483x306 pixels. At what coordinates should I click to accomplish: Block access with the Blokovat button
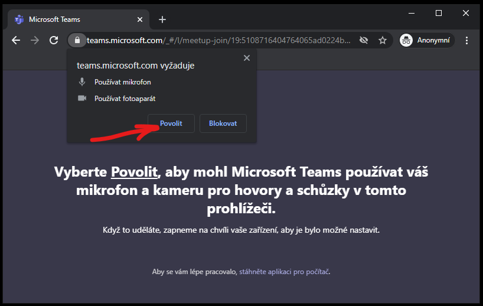[x=223, y=123]
